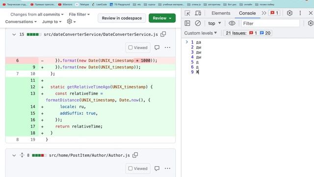Click 'return relativeTime;' code line
Viewport: 314px width, 177px height.
(79, 126)
